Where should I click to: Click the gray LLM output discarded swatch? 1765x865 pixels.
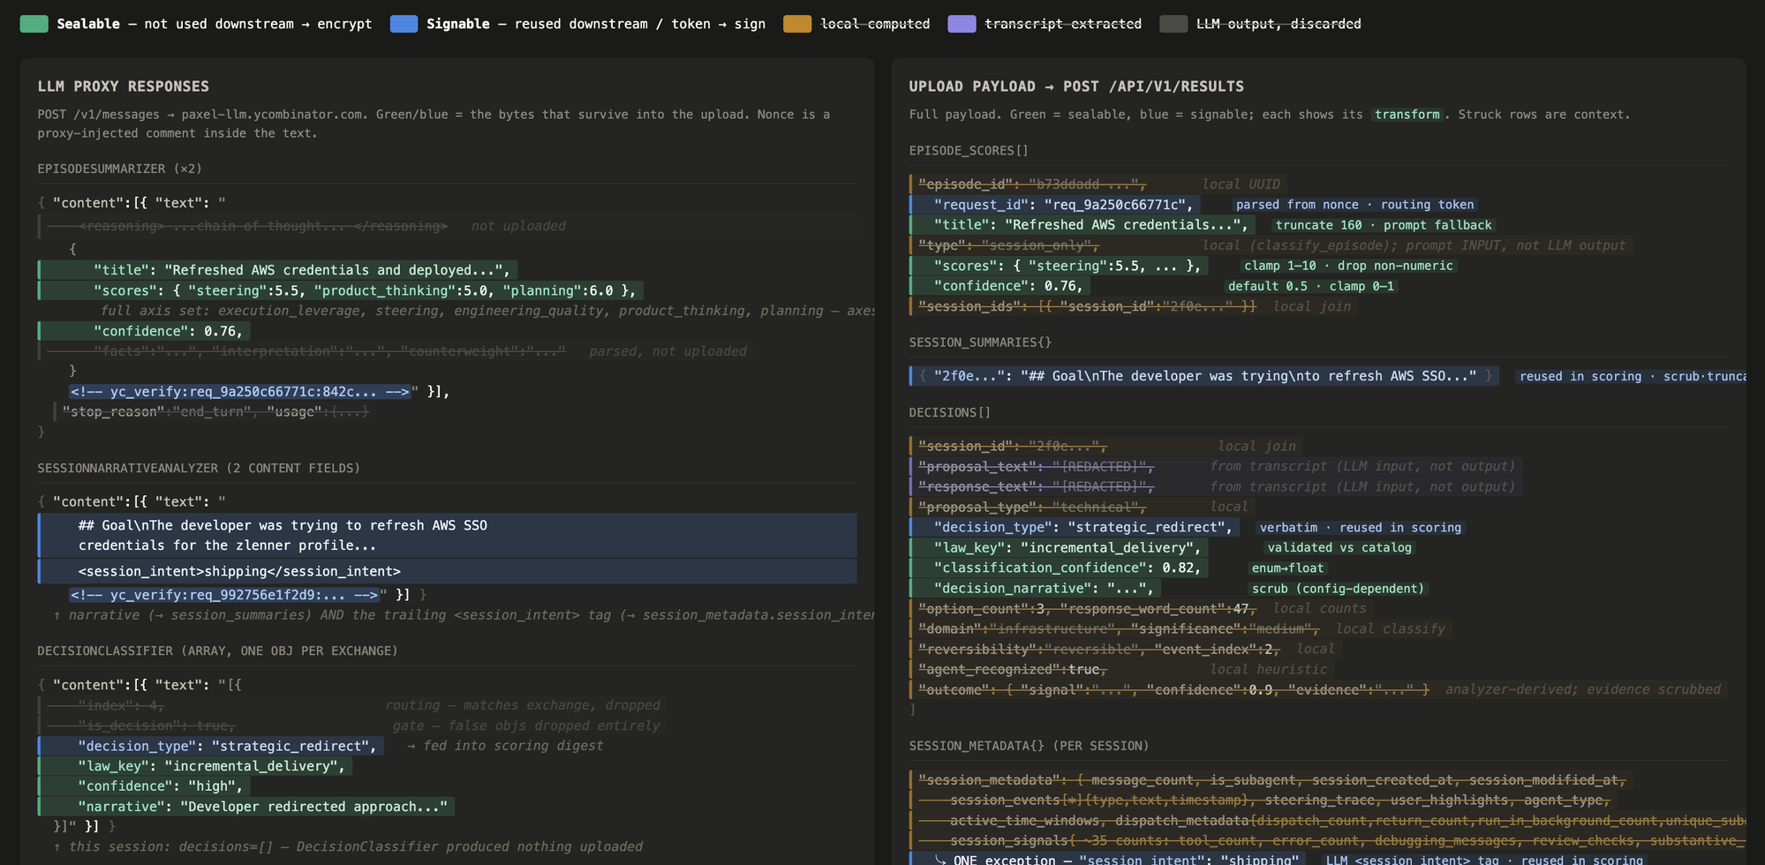[1173, 24]
